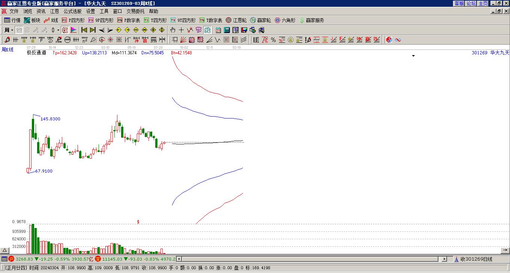This screenshot has width=510, height=273.
Task: Open the status bar grid icon
Action: (x=4, y=259)
